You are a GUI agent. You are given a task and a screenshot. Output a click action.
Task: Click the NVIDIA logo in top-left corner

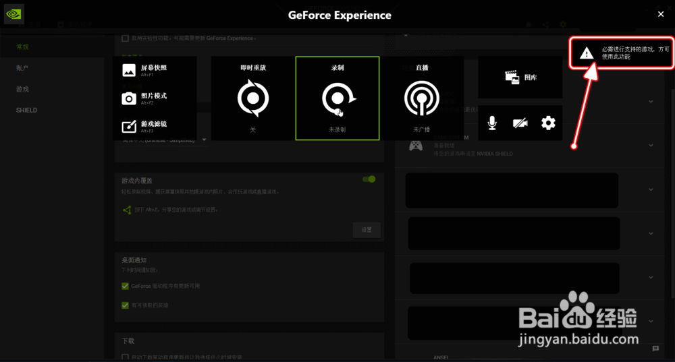[x=13, y=13]
